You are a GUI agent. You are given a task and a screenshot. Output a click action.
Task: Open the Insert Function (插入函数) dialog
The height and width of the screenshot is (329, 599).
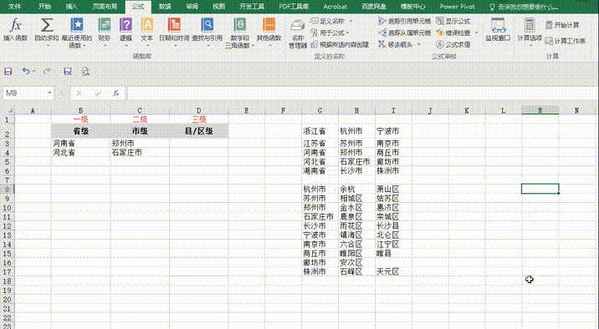coord(15,30)
